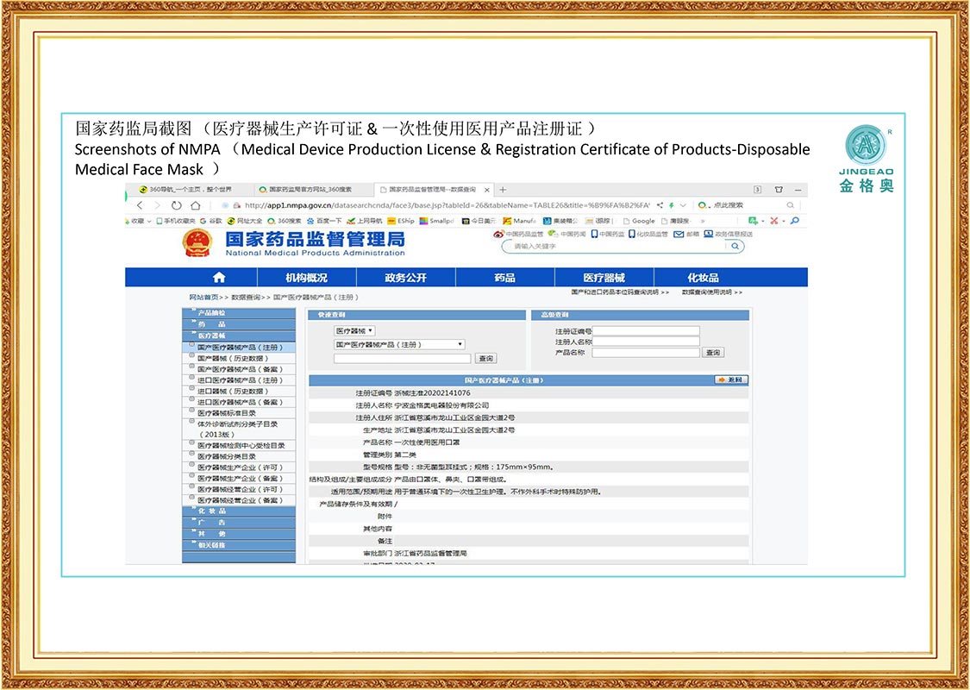This screenshot has height=690, width=970.
Task: Open the 药品 navigation menu
Action: [x=504, y=278]
